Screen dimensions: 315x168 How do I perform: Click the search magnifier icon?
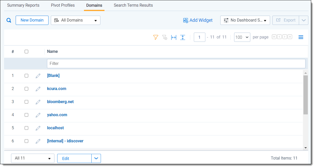9,21
